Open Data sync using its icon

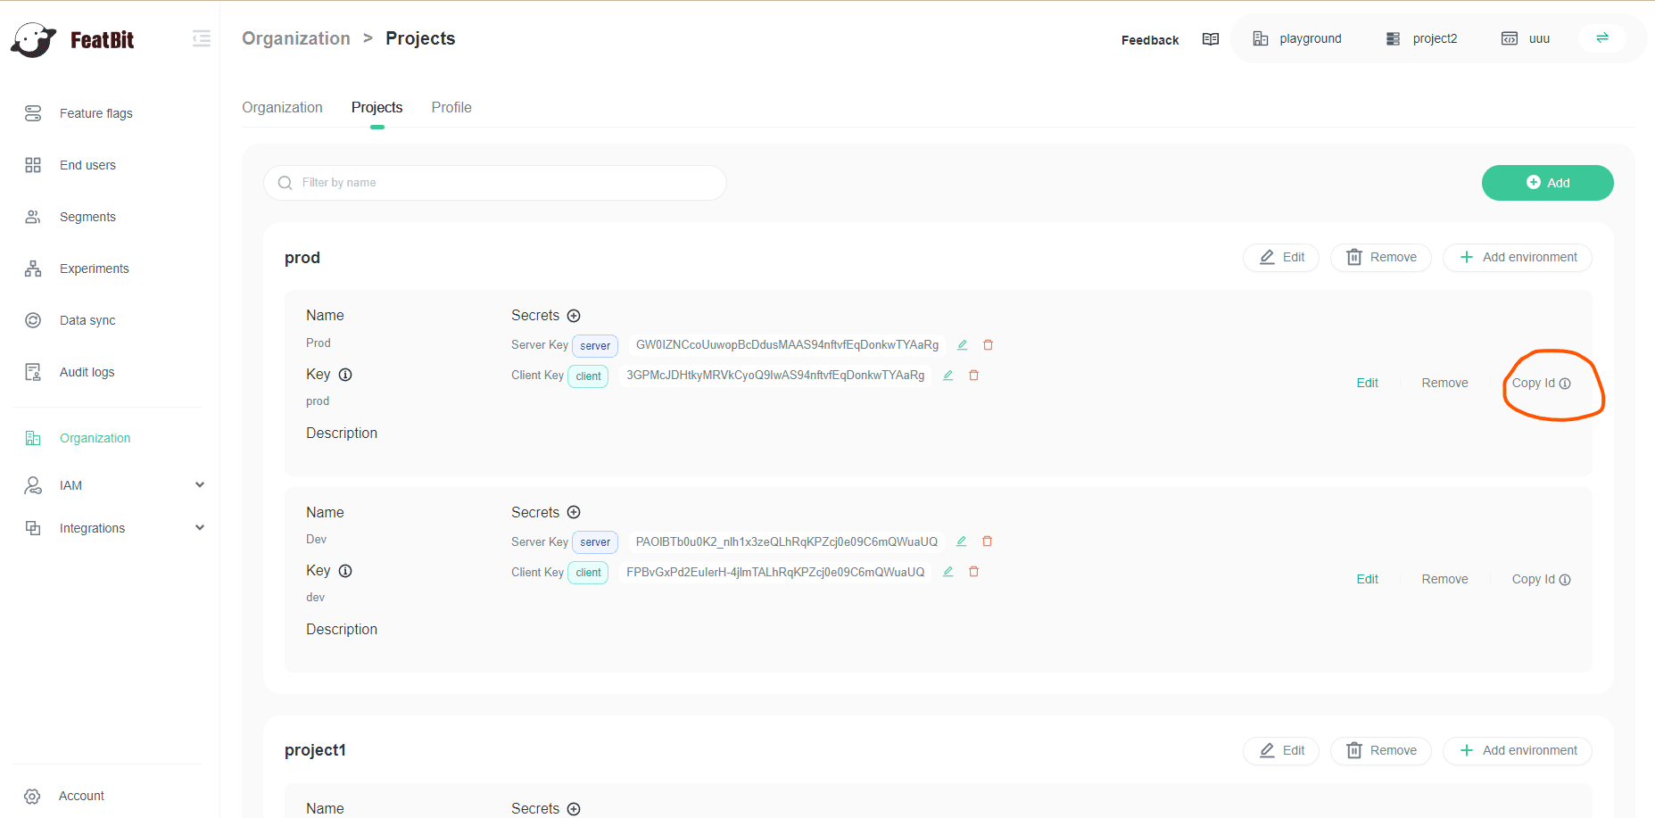pyautogui.click(x=33, y=319)
